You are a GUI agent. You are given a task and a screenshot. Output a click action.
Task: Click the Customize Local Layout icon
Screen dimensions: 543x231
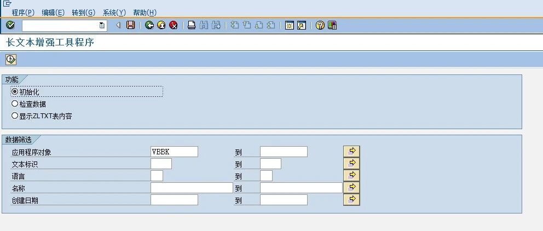click(332, 25)
